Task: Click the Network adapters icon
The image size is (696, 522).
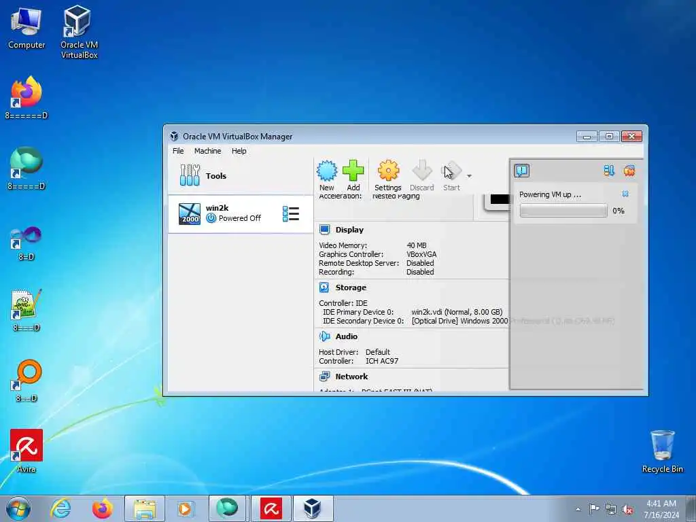Action: (x=324, y=377)
